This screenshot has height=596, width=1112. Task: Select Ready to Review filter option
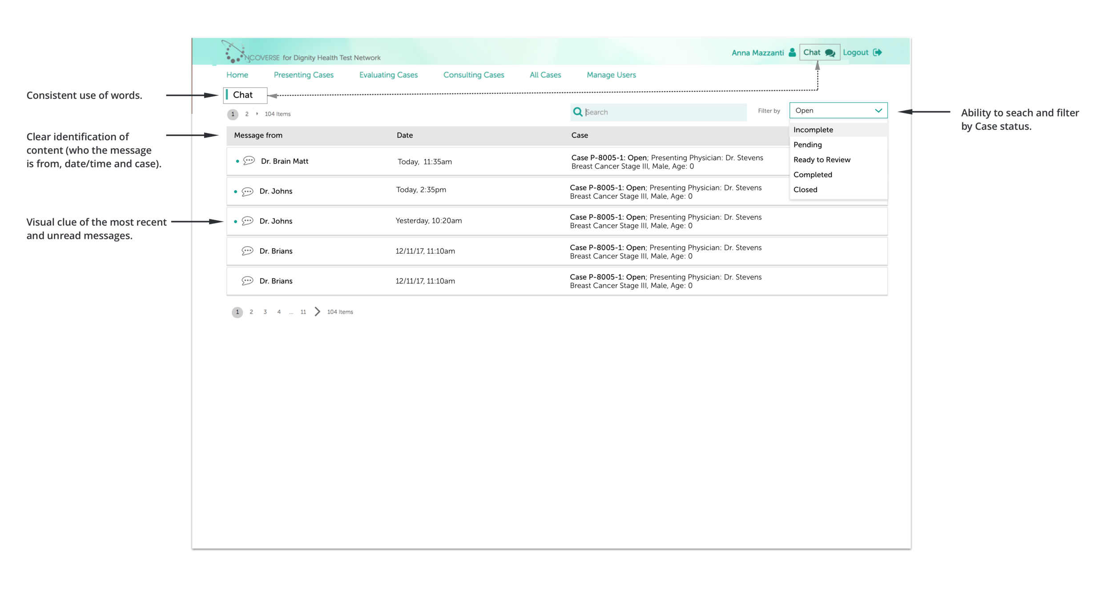coord(822,160)
